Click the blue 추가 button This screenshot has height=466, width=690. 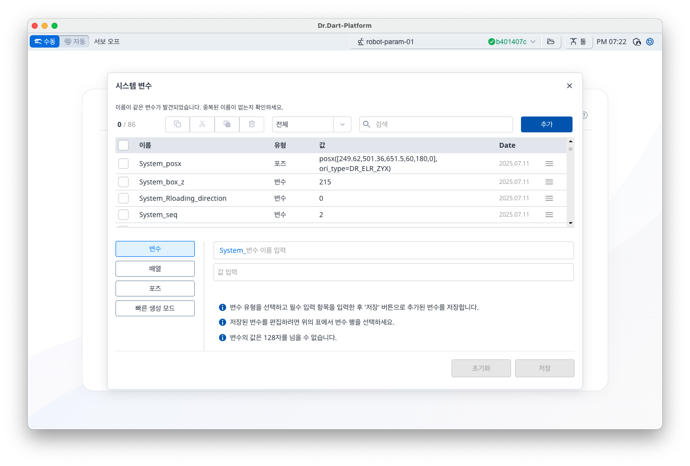click(546, 124)
